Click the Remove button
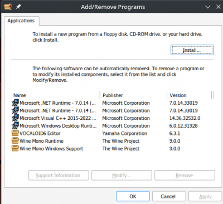 pyautogui.click(x=185, y=175)
